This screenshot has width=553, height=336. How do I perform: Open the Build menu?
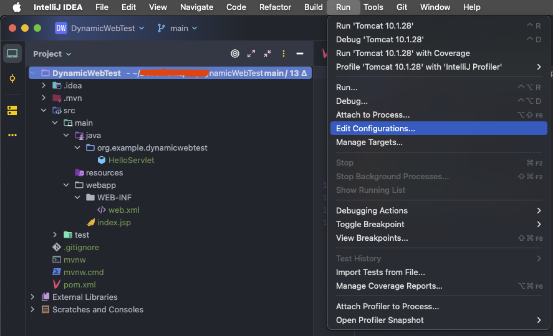[313, 7]
